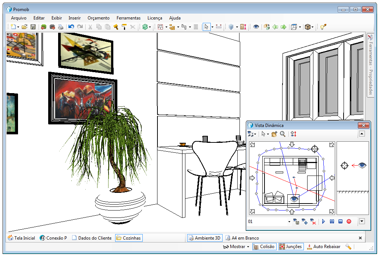Open the Ferramentas menu

[128, 18]
